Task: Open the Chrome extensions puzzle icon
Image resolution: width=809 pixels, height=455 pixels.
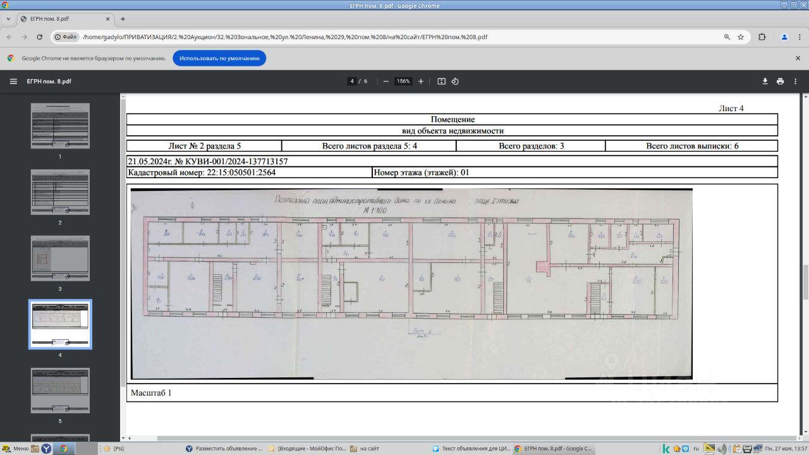Action: 762,37
